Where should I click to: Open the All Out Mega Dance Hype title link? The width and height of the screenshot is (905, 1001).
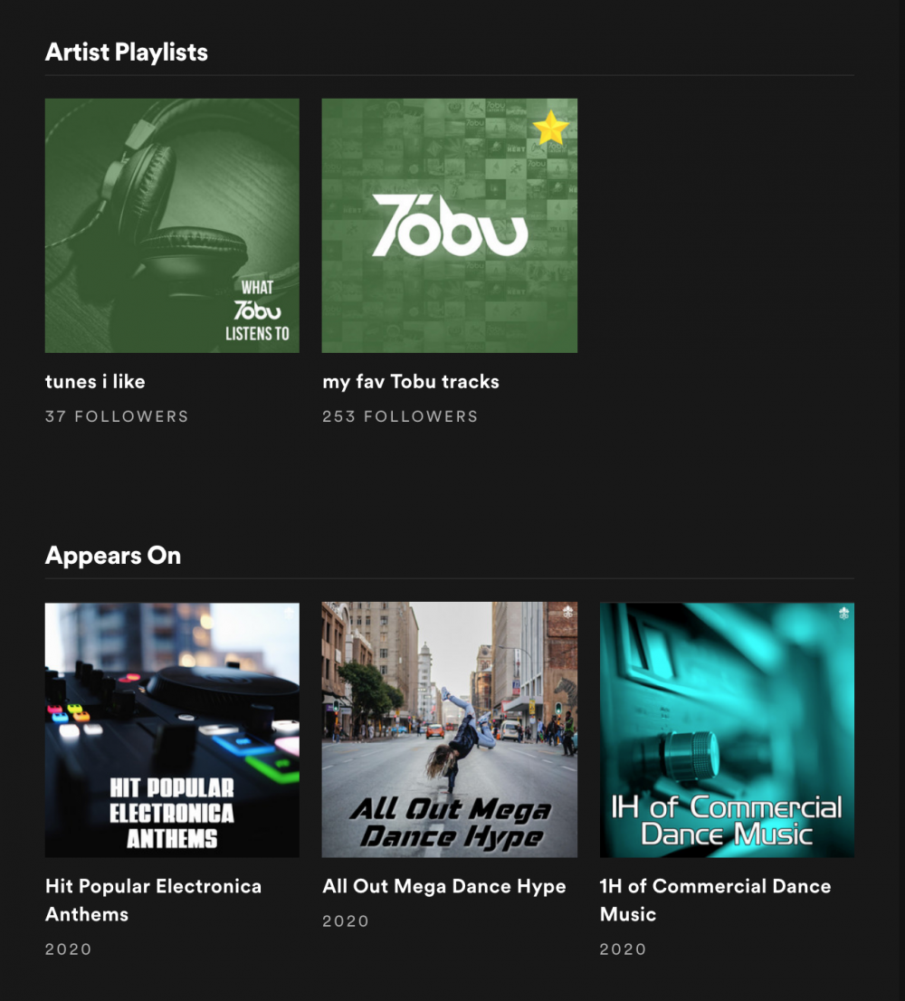pos(443,886)
